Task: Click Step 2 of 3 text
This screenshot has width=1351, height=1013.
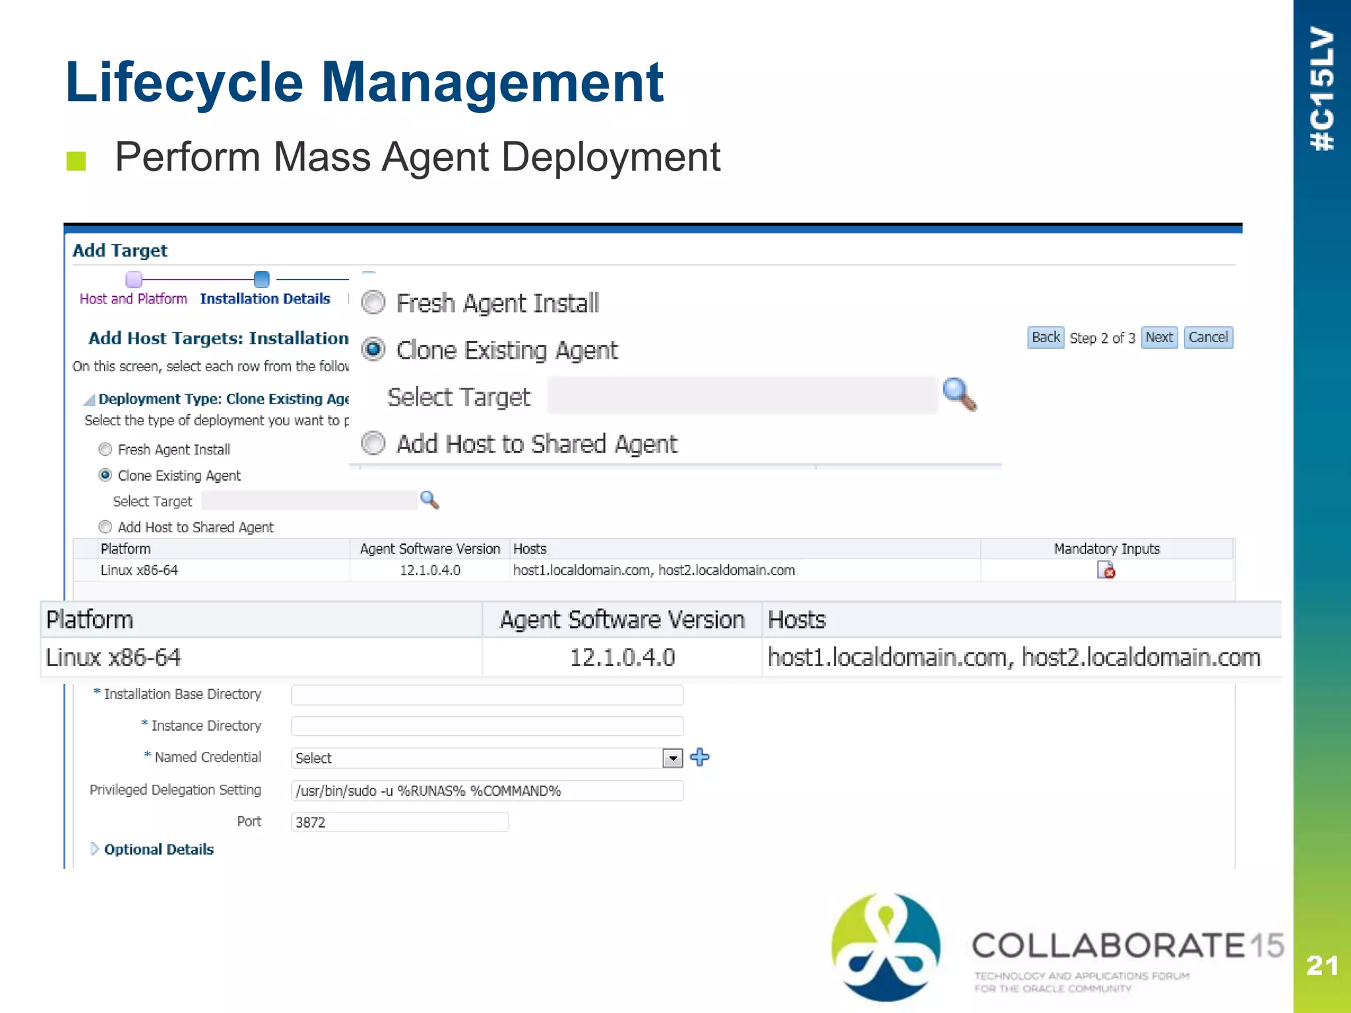Action: [x=1102, y=338]
